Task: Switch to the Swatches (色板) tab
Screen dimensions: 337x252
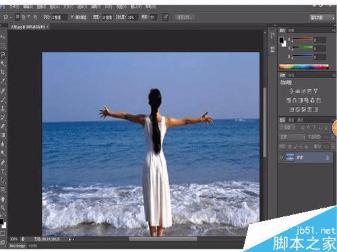Action: coord(291,30)
